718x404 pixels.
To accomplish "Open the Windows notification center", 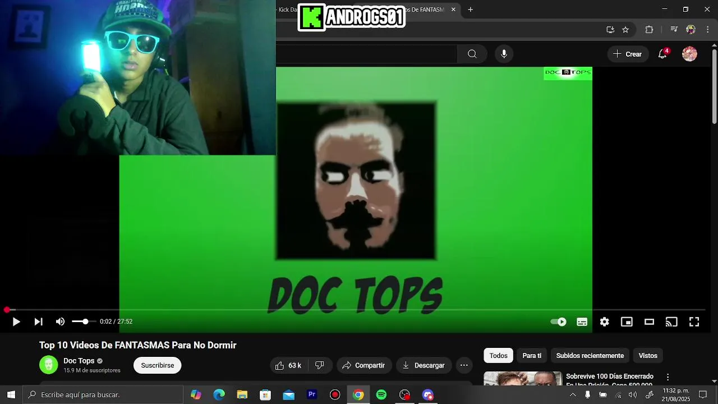I will pos(702,394).
